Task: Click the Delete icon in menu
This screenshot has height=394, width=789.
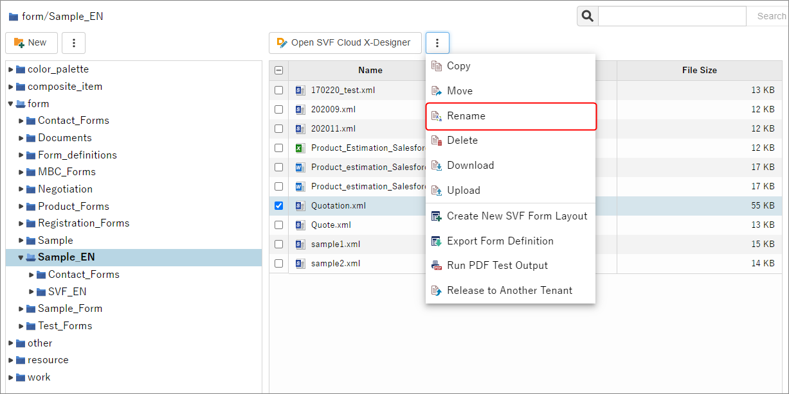Action: pyautogui.click(x=437, y=141)
